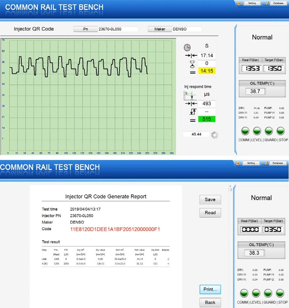Click Real P display reading 1353
The height and width of the screenshot is (308, 289).
[252, 68]
